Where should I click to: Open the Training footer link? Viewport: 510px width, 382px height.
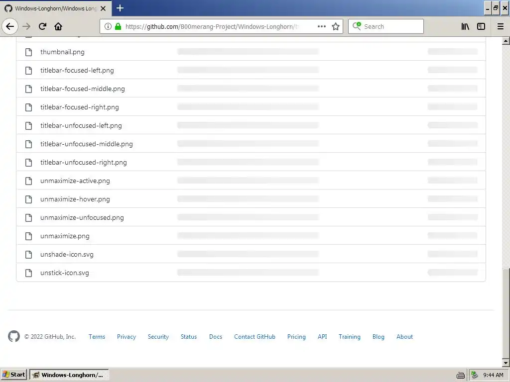[349, 337]
